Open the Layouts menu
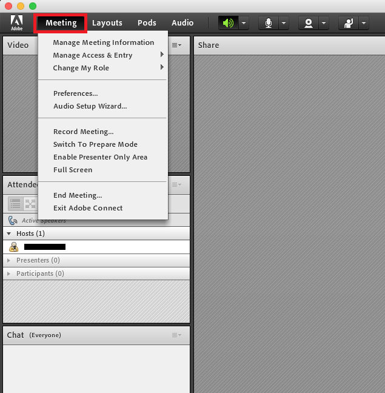 click(107, 23)
